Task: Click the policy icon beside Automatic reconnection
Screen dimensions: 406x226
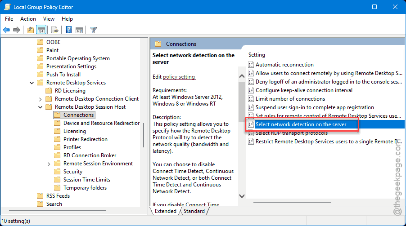Action: point(251,65)
